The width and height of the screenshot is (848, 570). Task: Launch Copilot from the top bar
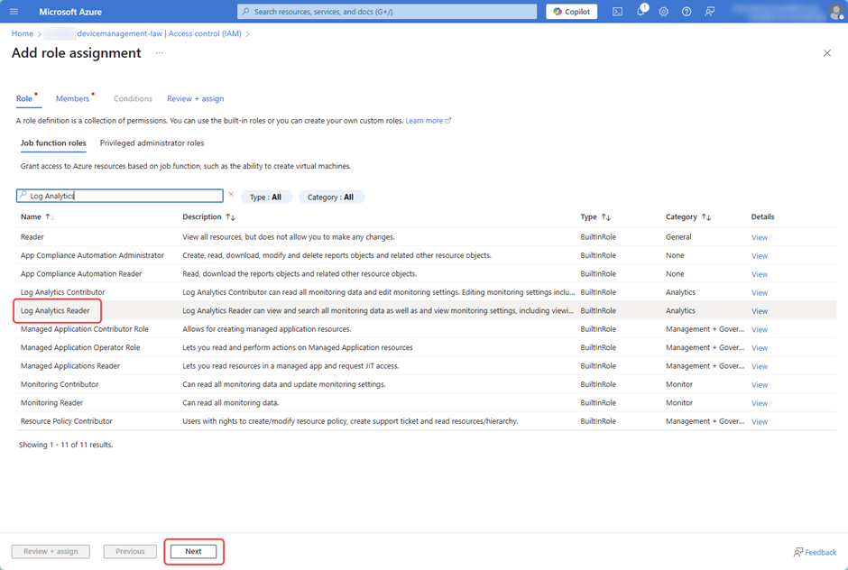coord(571,11)
